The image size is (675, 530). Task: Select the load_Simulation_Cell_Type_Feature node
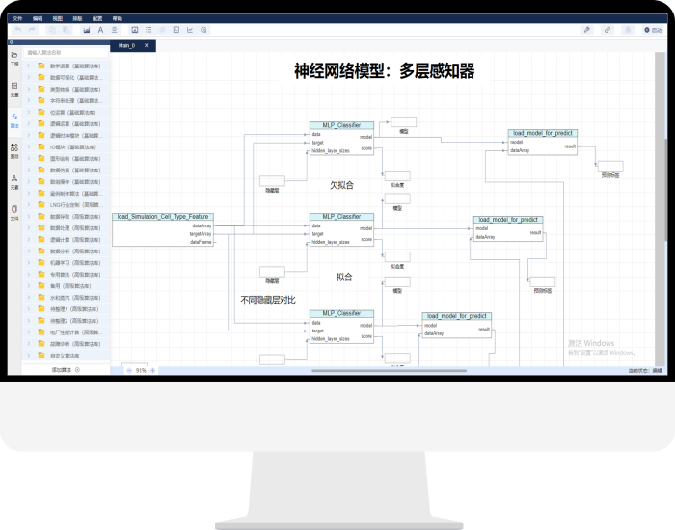click(161, 217)
